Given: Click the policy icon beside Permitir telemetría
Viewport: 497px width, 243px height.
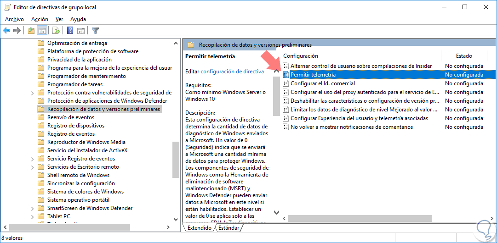Looking at the screenshot, I should click(x=286, y=75).
